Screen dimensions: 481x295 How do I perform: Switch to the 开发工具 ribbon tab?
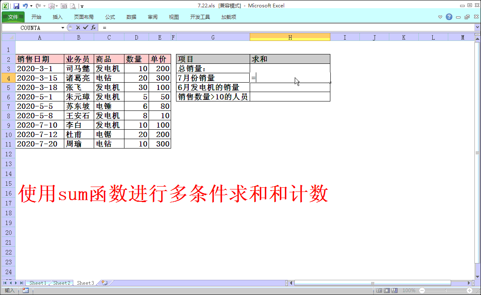[x=200, y=17]
